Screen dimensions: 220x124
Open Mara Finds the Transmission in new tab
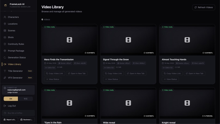(x=77, y=73)
